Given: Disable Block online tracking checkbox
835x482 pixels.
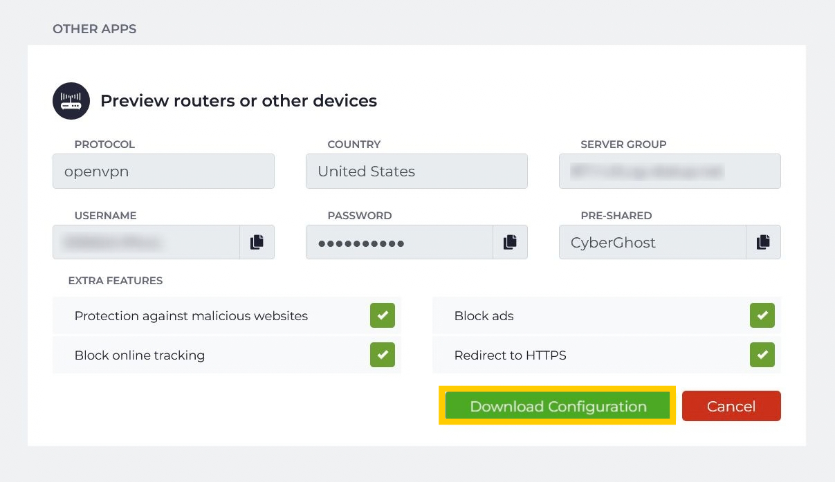Looking at the screenshot, I should click(383, 355).
